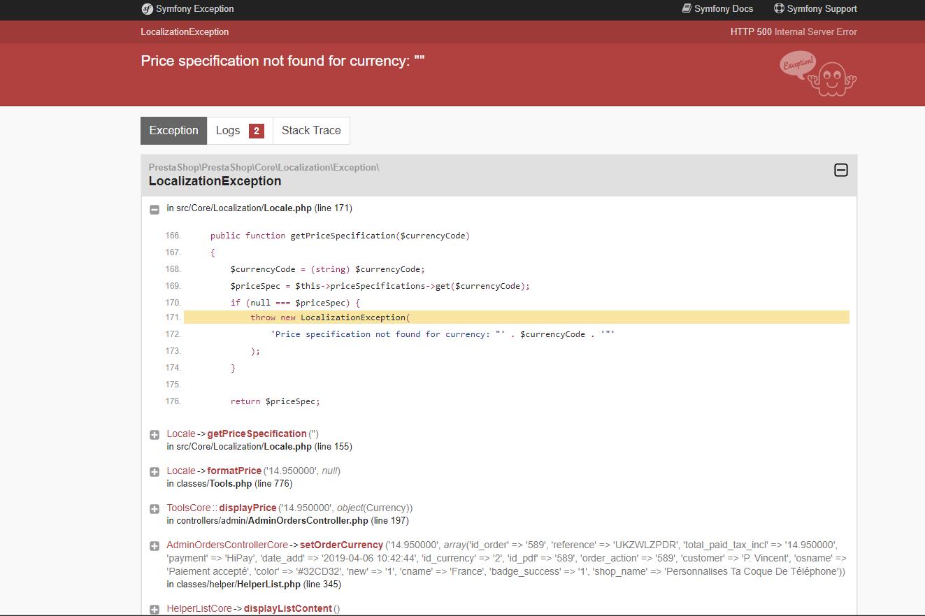This screenshot has width=925, height=616.
Task: Click the Symfony logo icon in header
Action: point(147,9)
